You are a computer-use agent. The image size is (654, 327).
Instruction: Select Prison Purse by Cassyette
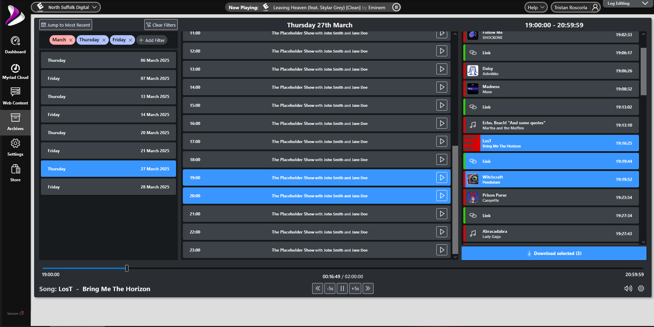pyautogui.click(x=551, y=197)
